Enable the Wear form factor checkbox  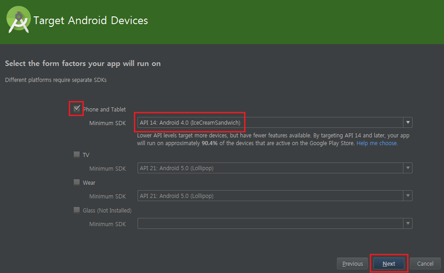pyautogui.click(x=76, y=182)
